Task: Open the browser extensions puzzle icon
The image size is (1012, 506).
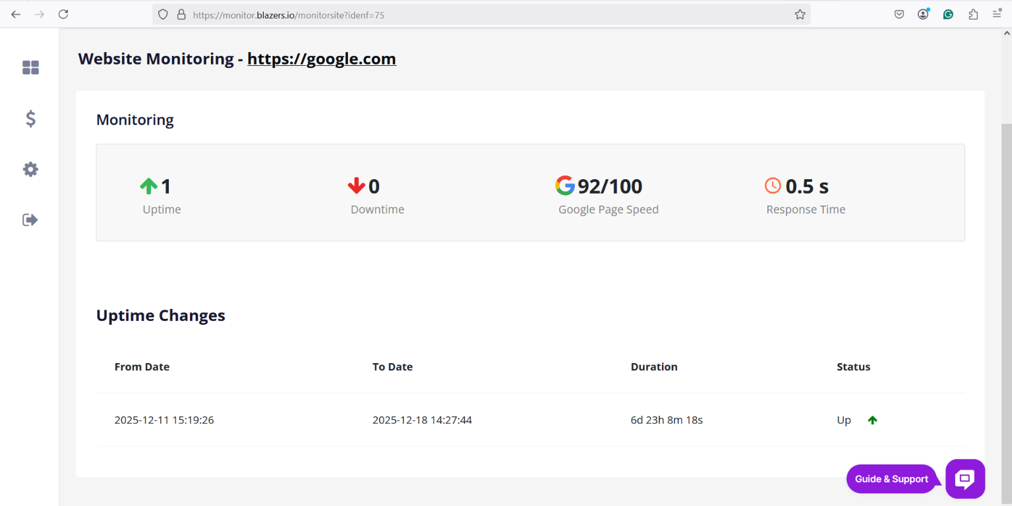Action: point(973,14)
